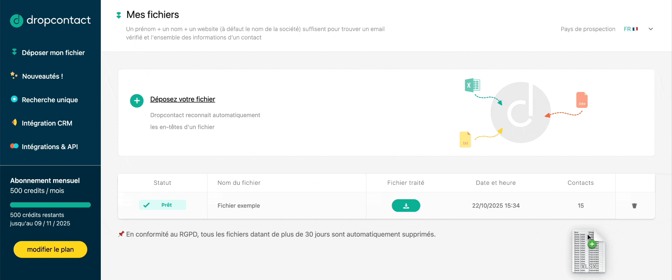Click the dropcontact brand name
The height and width of the screenshot is (280, 672).
pyautogui.click(x=58, y=21)
